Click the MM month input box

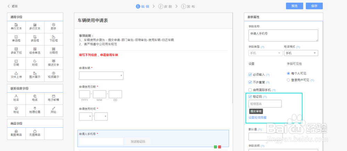coord(100,94)
